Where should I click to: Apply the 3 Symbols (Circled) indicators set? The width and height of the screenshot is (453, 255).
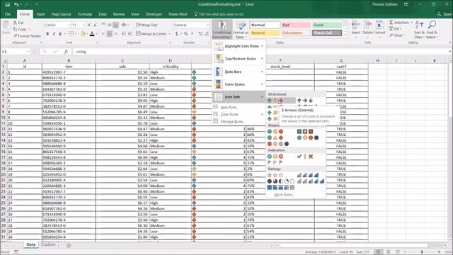[275, 157]
